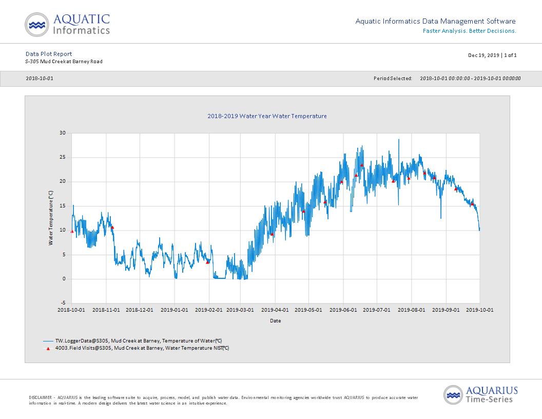
Task: Click the y-axis tick value 25
Action: pos(63,157)
